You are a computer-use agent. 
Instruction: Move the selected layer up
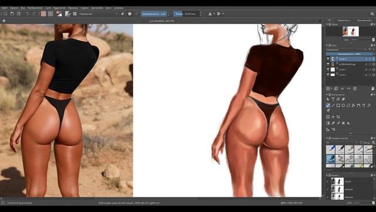(x=348, y=88)
